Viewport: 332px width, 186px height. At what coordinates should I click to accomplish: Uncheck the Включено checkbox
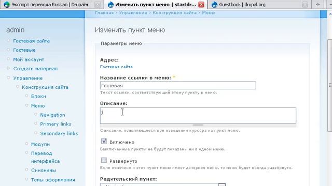104,141
